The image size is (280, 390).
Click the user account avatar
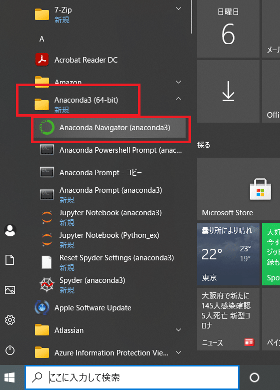(10, 230)
